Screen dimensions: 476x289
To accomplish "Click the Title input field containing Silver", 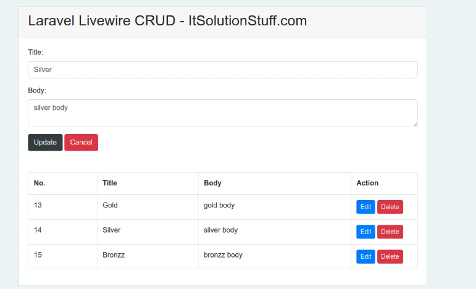I will click(222, 70).
